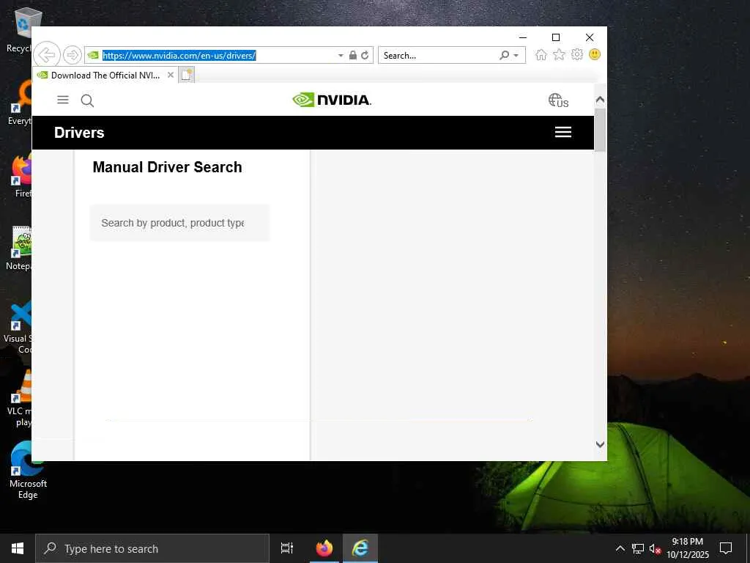
Task: Close the Download The Official NVIDIA tab
Action: (170, 75)
